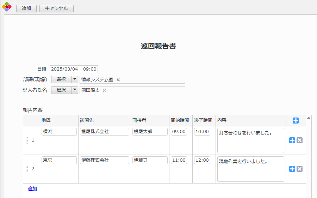Delete row 1 with the gray X icon
The width and height of the screenshot is (317, 198).
click(299, 140)
